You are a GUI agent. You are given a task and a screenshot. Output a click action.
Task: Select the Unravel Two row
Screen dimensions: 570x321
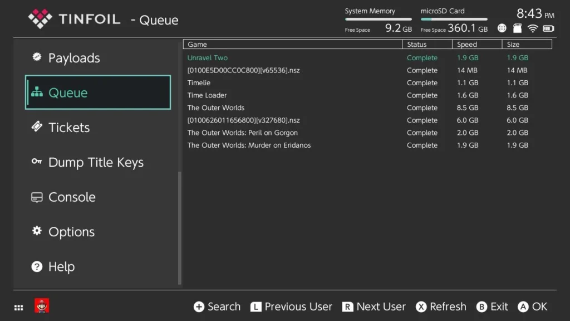click(x=367, y=57)
